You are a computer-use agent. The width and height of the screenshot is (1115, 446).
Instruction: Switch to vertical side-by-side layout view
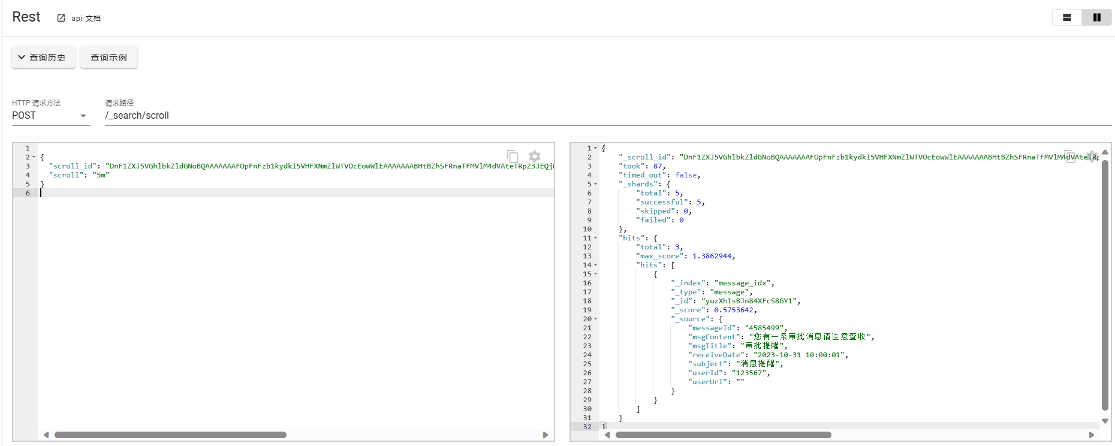tap(1097, 17)
